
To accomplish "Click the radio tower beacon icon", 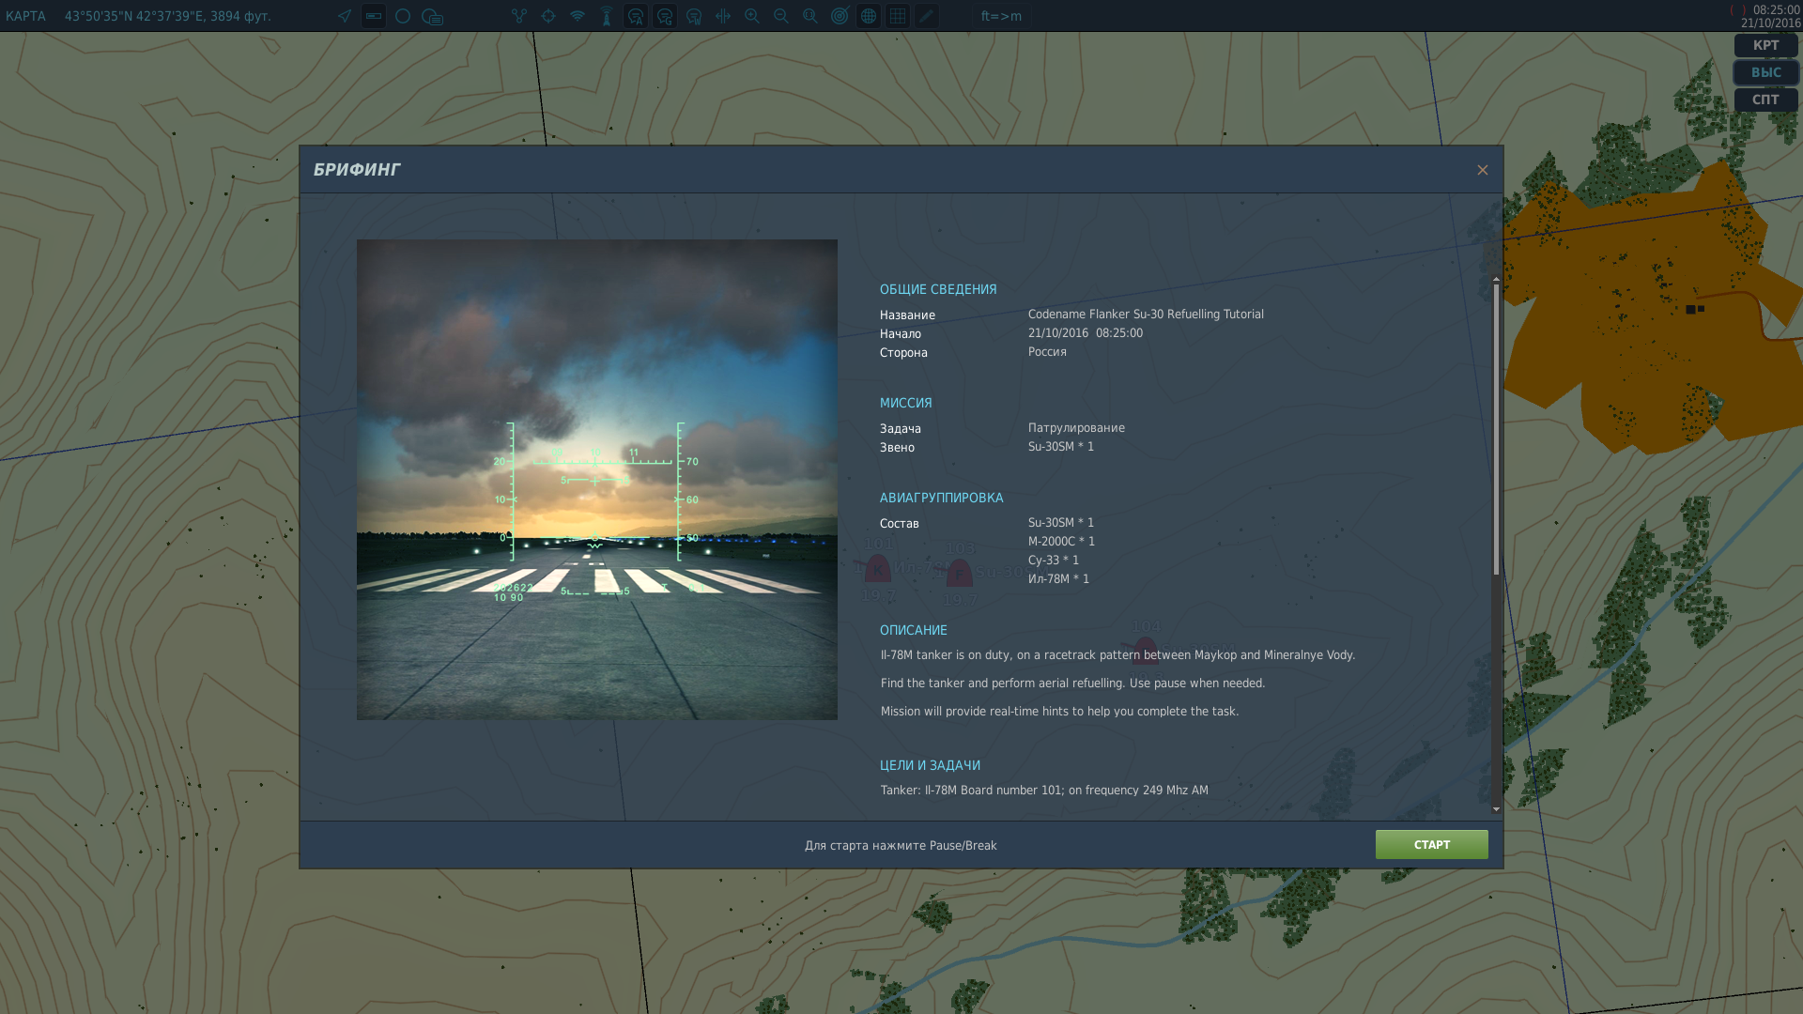I will [607, 16].
